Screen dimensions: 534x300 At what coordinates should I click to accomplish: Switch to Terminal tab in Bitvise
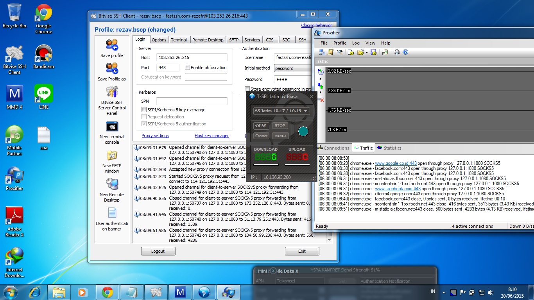pos(179,40)
